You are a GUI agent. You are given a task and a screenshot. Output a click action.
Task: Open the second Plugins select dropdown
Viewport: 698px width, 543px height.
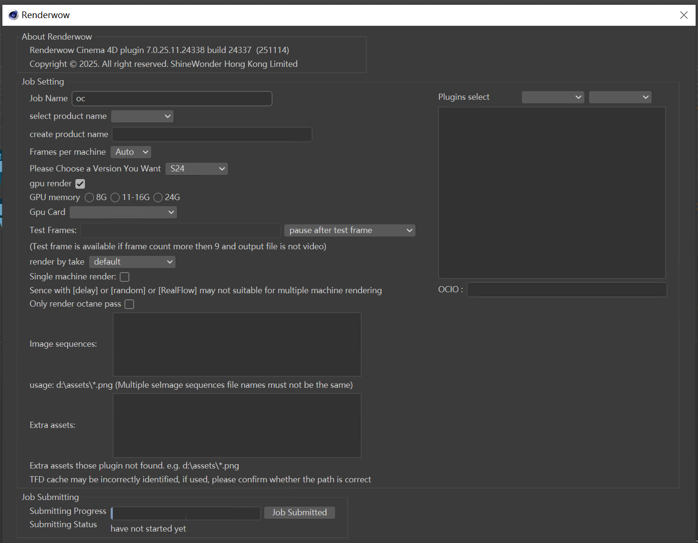pyautogui.click(x=620, y=97)
